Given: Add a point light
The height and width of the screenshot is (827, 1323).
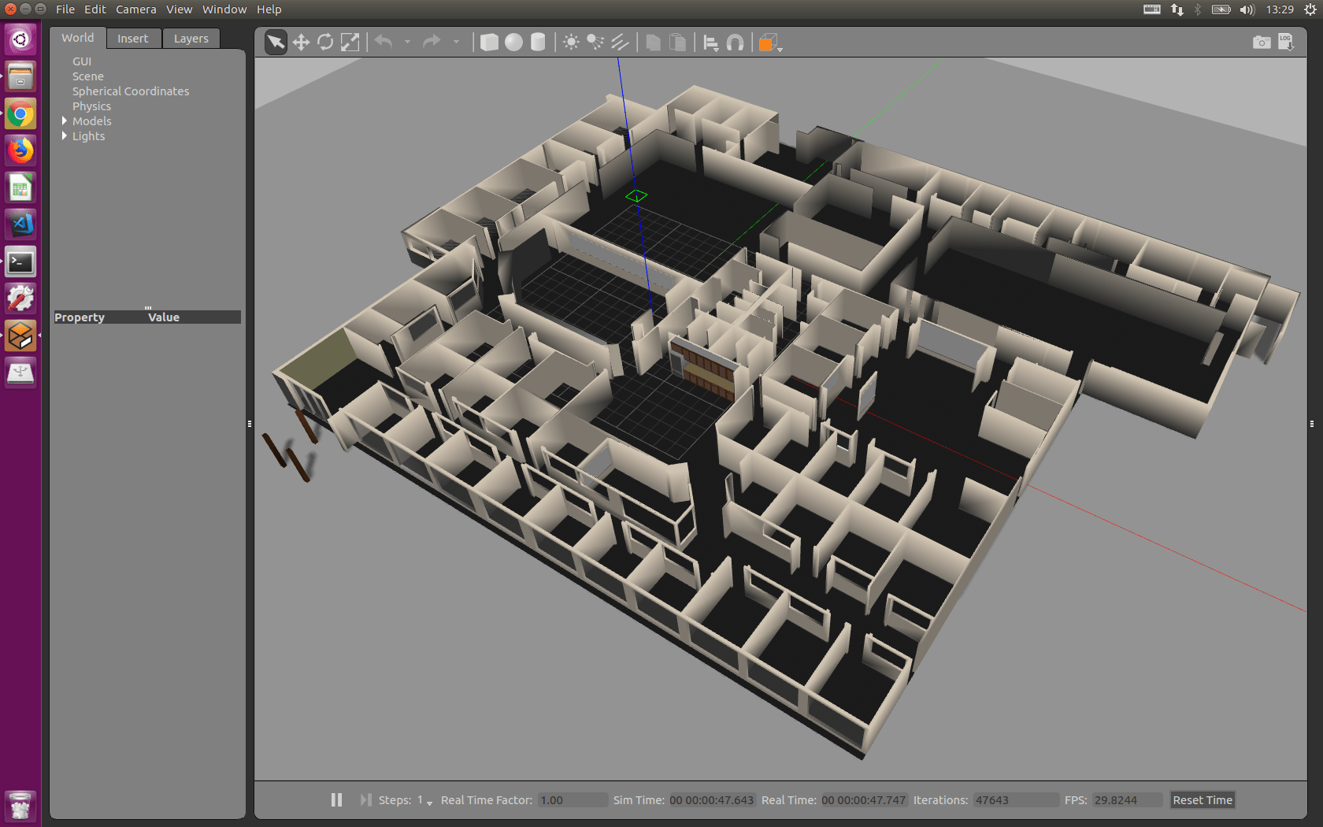Looking at the screenshot, I should pos(572,42).
